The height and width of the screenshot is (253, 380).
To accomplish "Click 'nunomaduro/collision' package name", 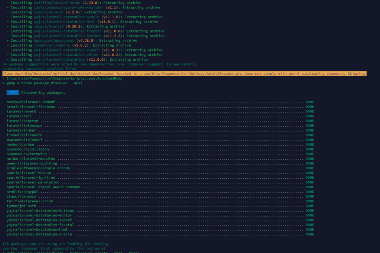I will (x=27, y=149).
